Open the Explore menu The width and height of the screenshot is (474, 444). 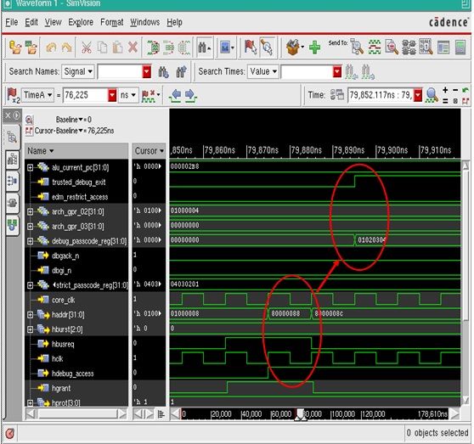tap(81, 22)
